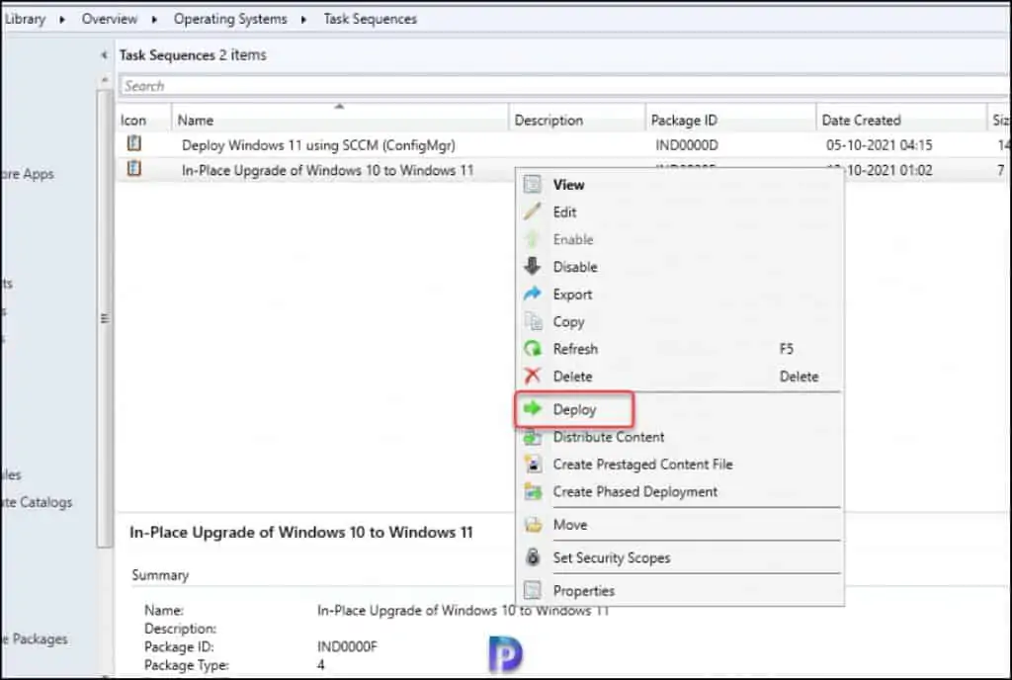Click the e Packages item in left navigation
The height and width of the screenshot is (680, 1012).
tap(34, 638)
